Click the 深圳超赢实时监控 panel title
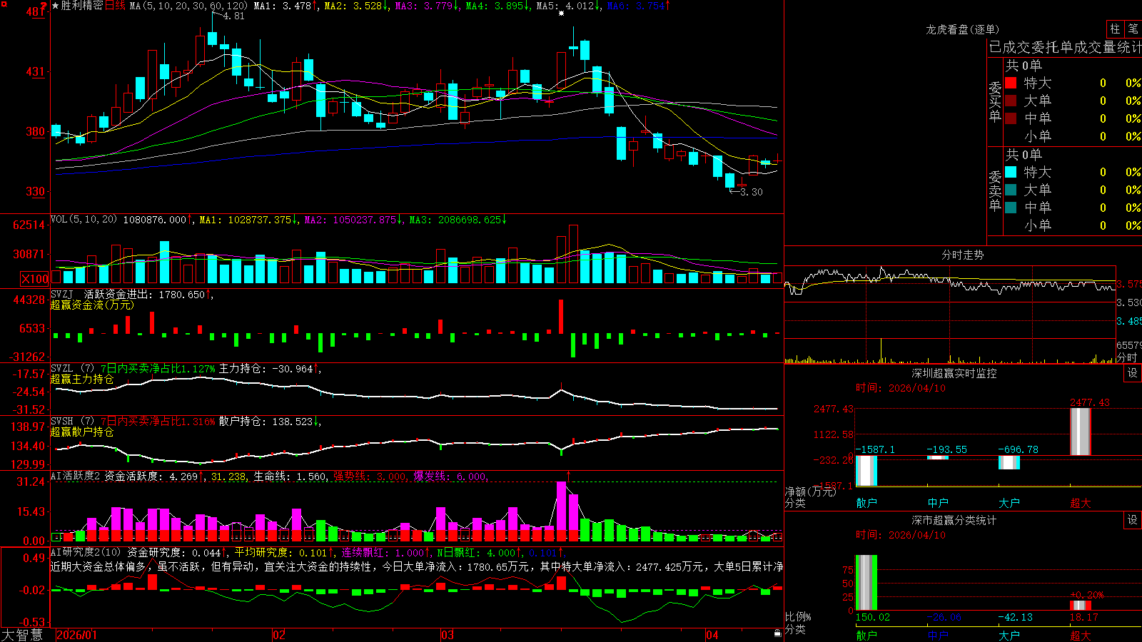Image resolution: width=1142 pixels, height=642 pixels. pos(954,373)
